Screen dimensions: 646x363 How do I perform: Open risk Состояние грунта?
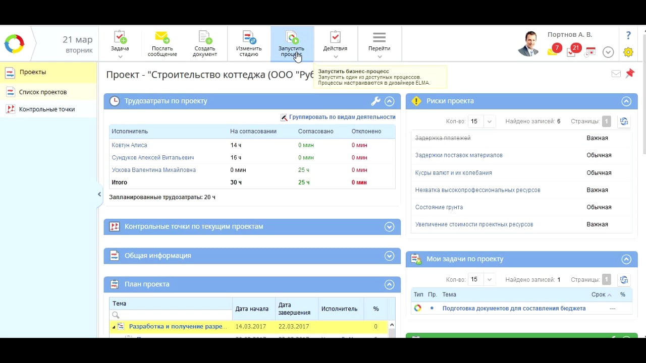439,207
